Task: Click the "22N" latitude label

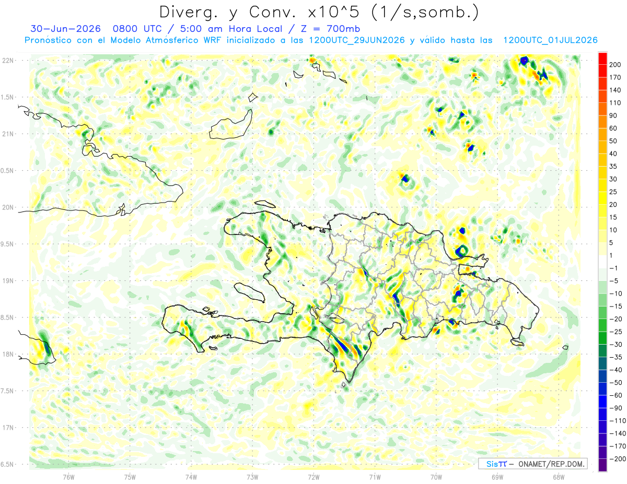Action: (x=8, y=61)
